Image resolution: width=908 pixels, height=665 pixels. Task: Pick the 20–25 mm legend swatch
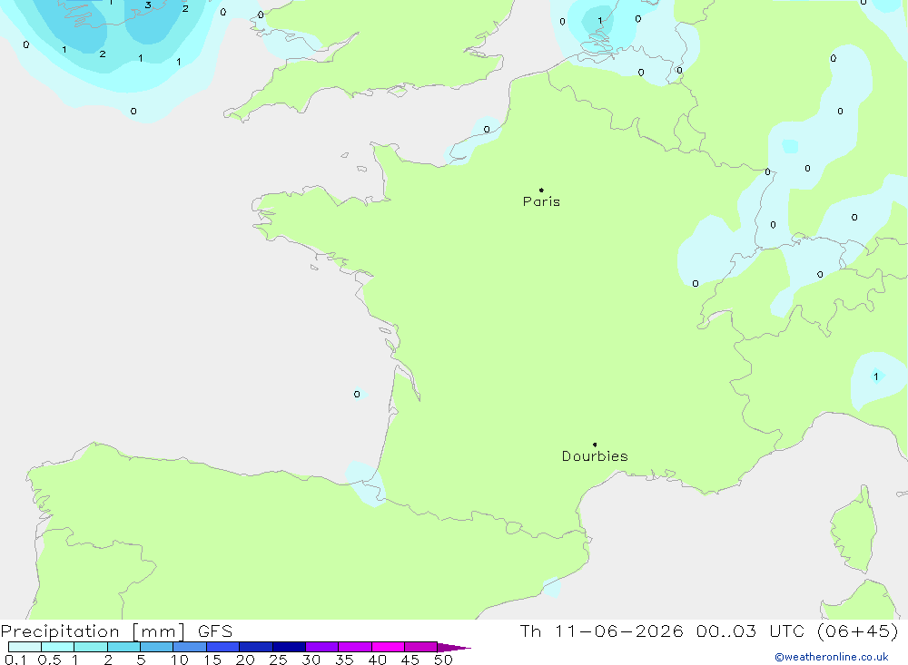256,647
